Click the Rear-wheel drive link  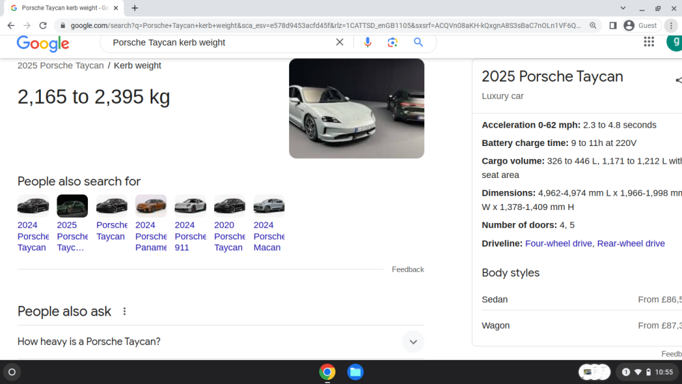(631, 243)
